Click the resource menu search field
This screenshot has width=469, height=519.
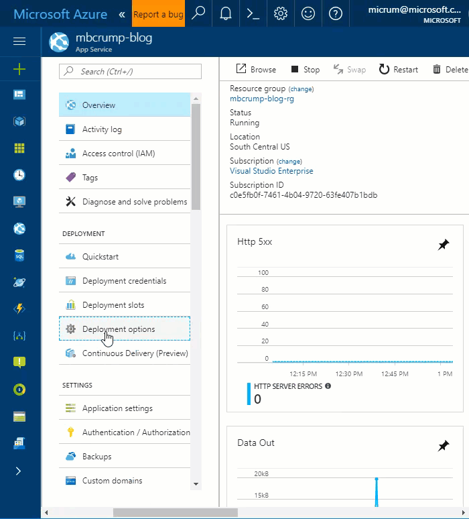point(130,72)
